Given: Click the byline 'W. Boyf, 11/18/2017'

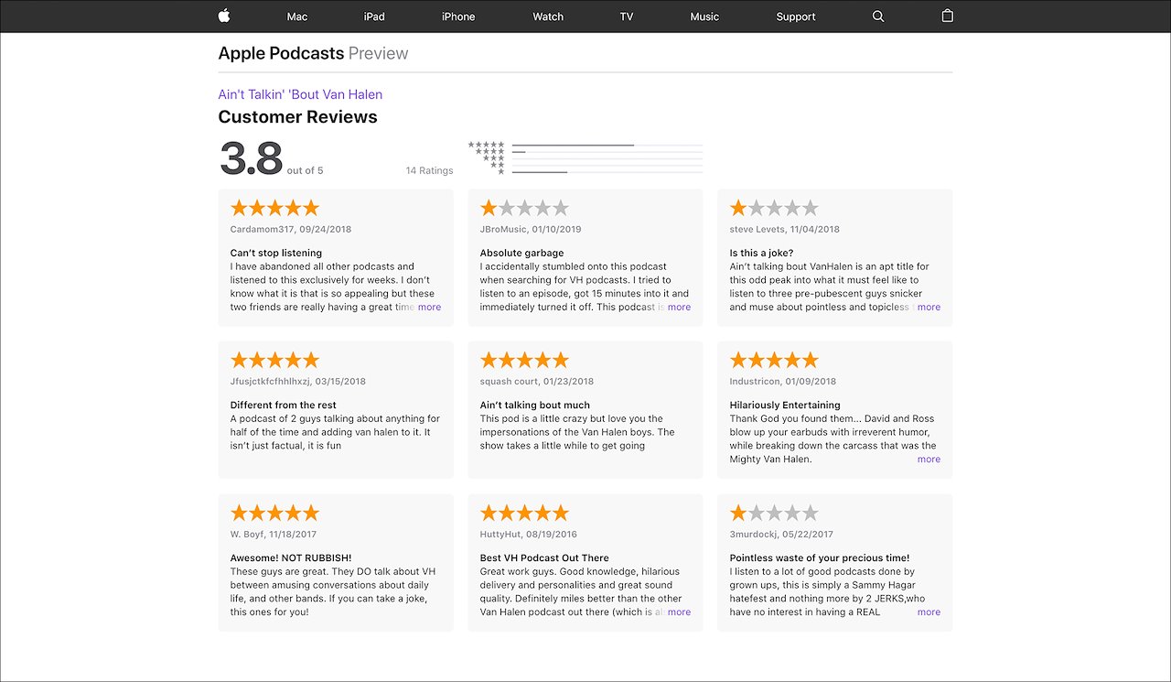Looking at the screenshot, I should 275,535.
